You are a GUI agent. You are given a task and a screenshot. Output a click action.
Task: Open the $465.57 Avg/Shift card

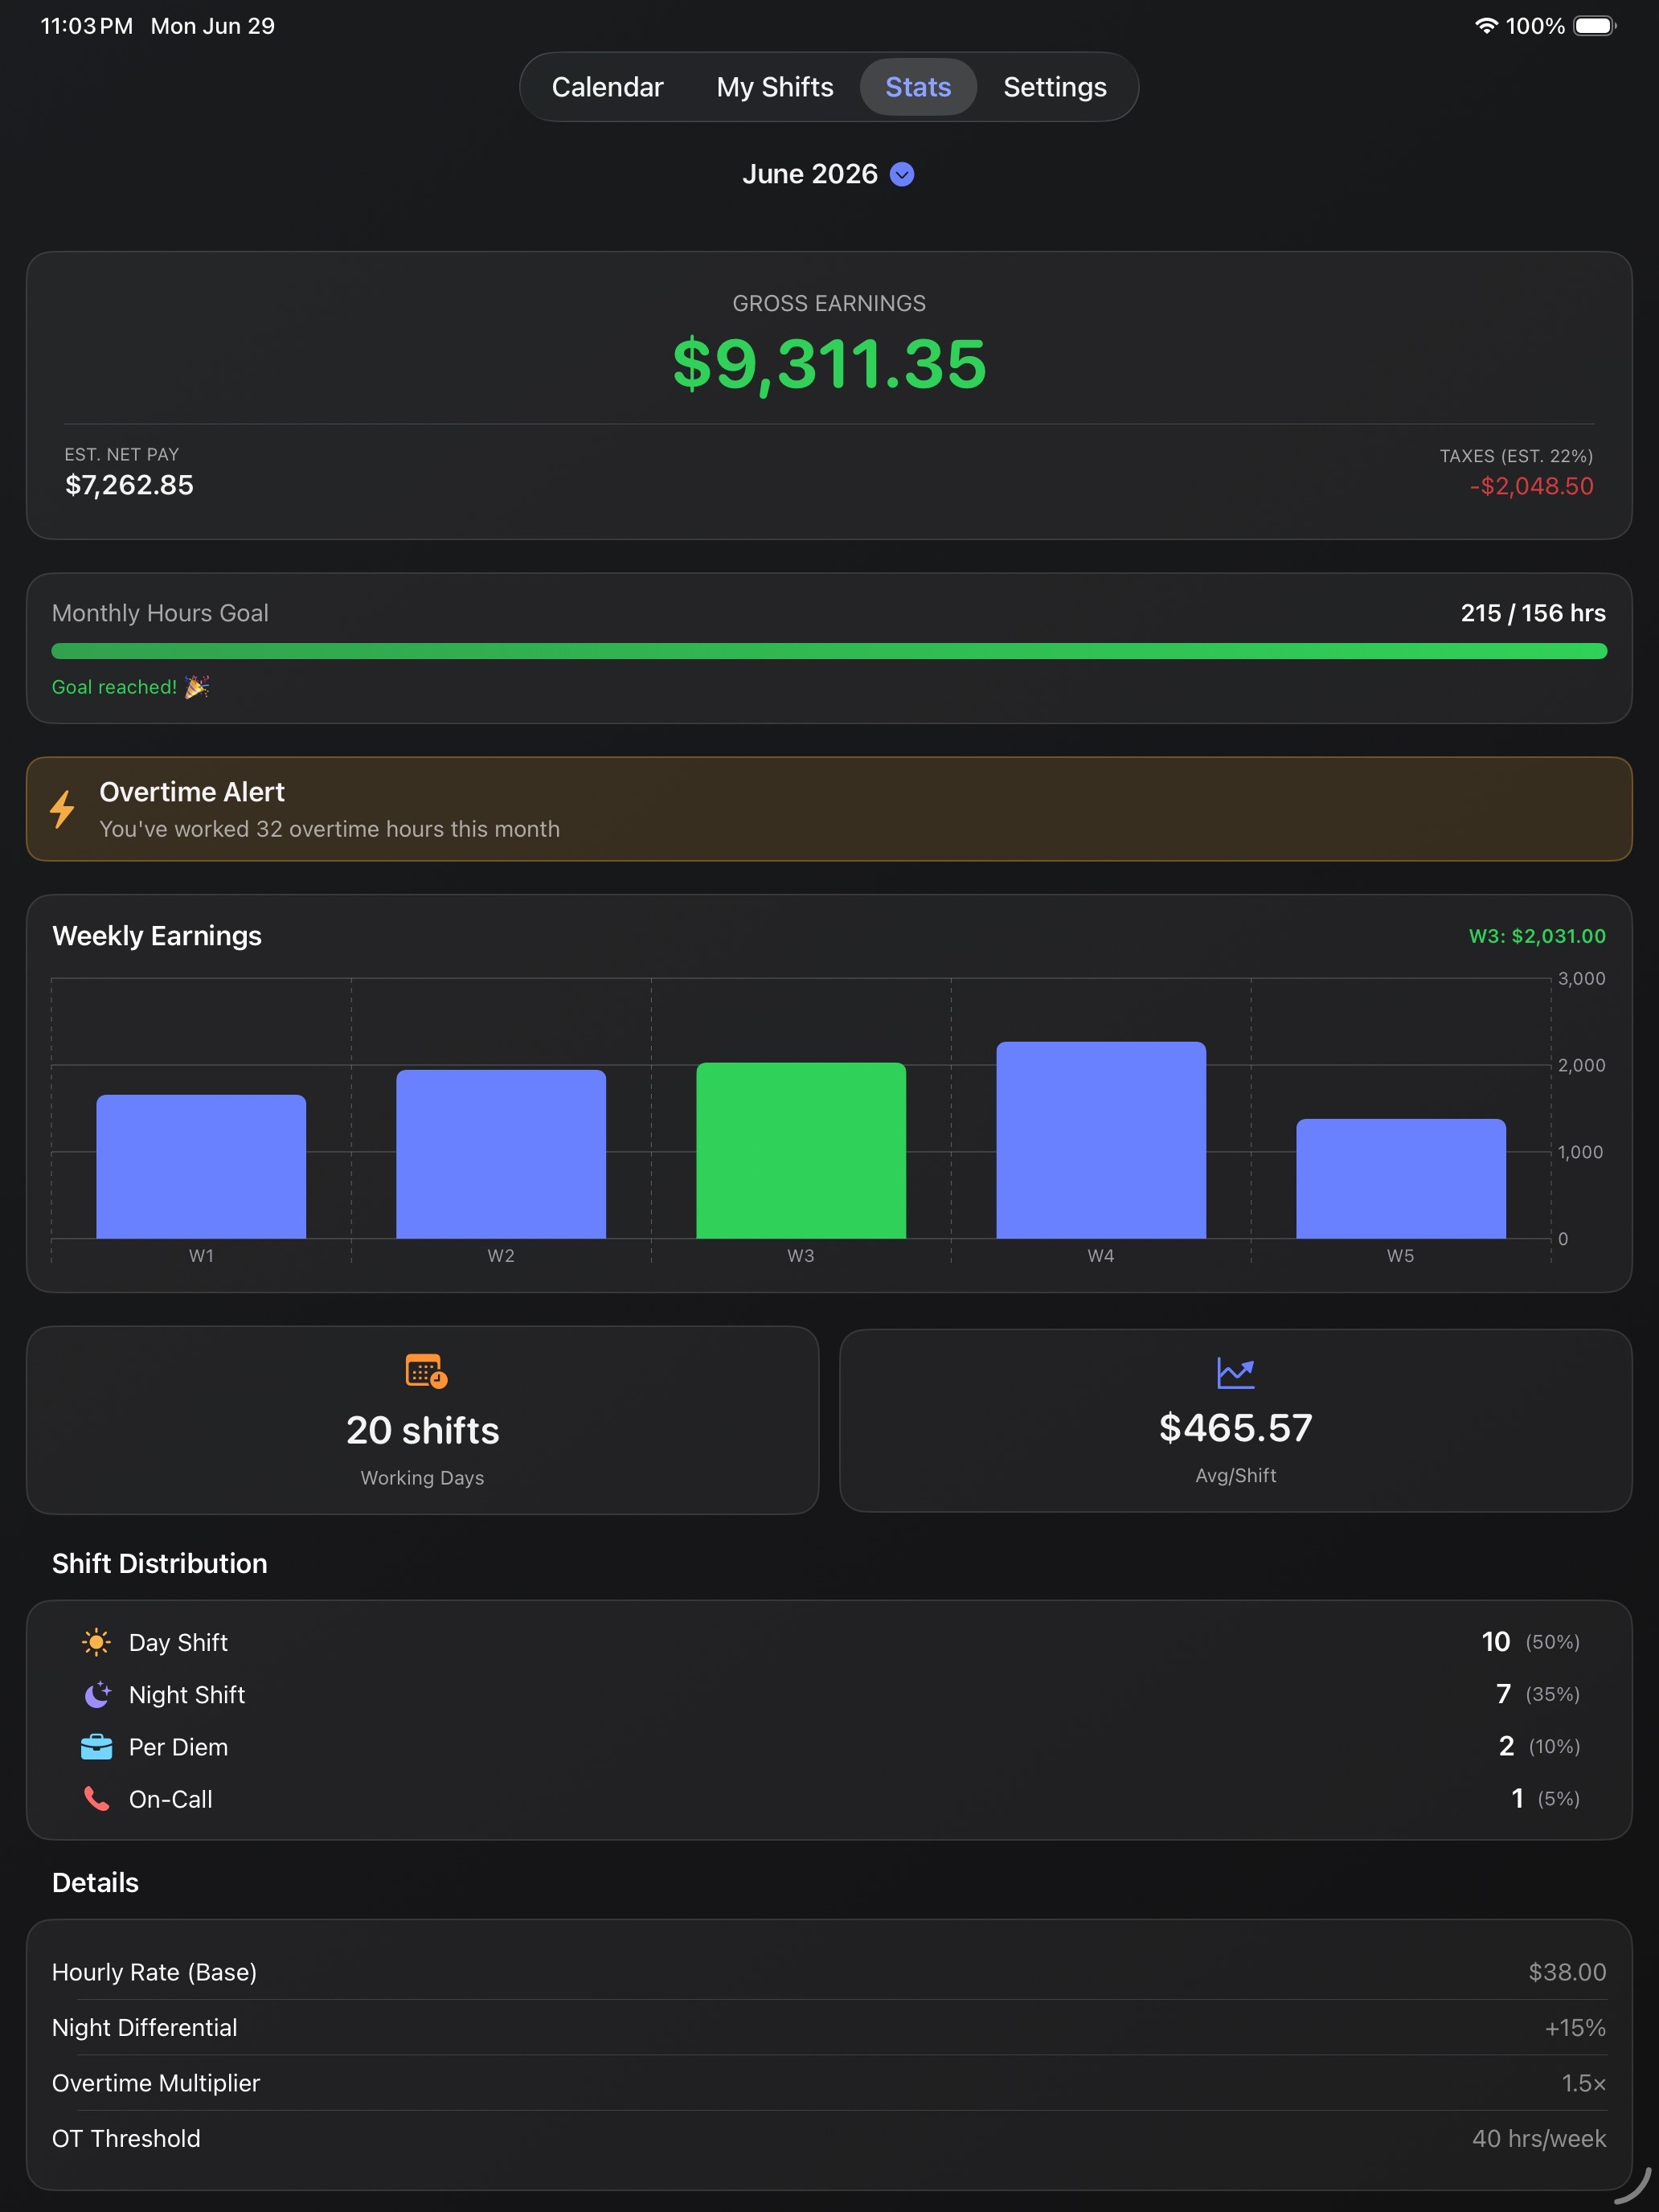1235,1420
